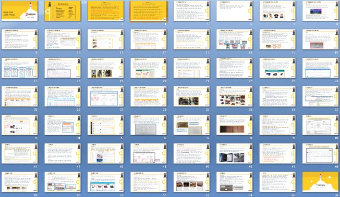Select slide 7 thumbnail with product images
340x197 pixels.
pos(277,11)
